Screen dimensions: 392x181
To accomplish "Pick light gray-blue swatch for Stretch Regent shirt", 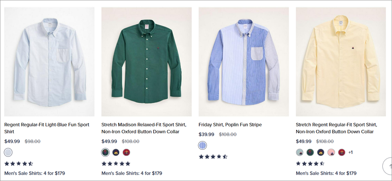I will tap(299, 152).
